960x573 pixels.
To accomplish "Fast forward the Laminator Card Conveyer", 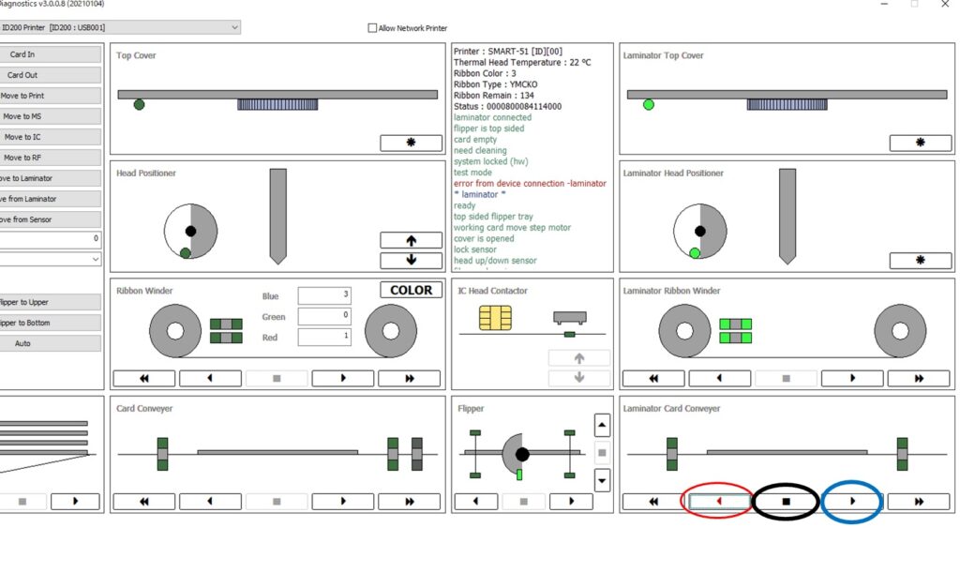I will point(919,502).
